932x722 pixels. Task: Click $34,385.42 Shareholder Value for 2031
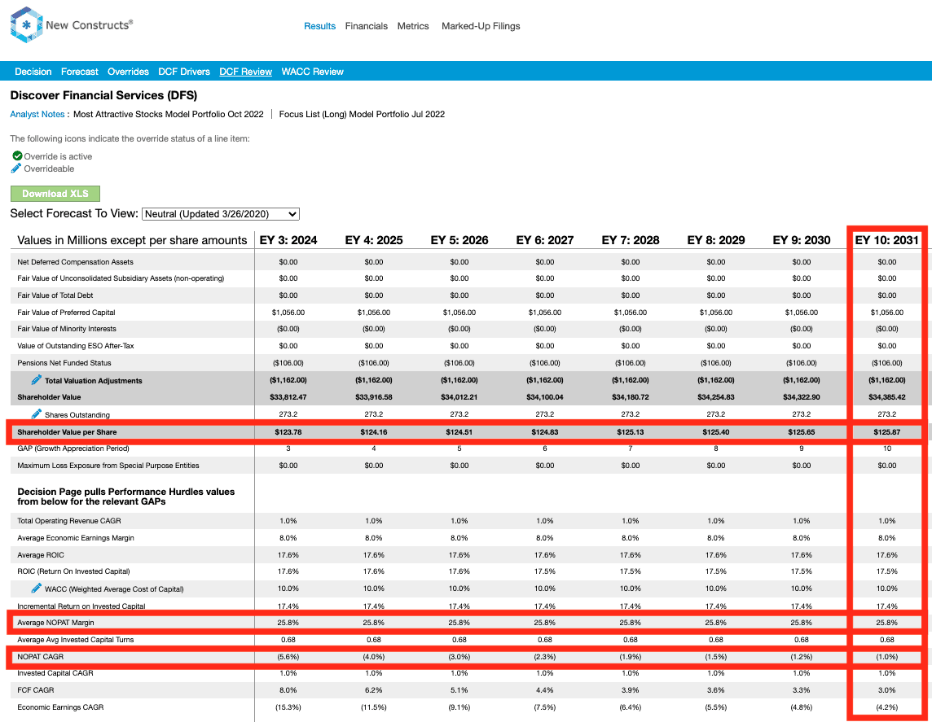coord(887,397)
